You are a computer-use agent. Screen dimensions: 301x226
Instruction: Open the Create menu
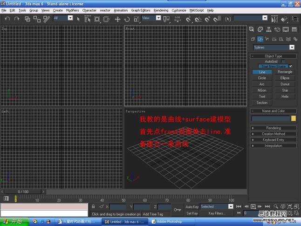58,10
